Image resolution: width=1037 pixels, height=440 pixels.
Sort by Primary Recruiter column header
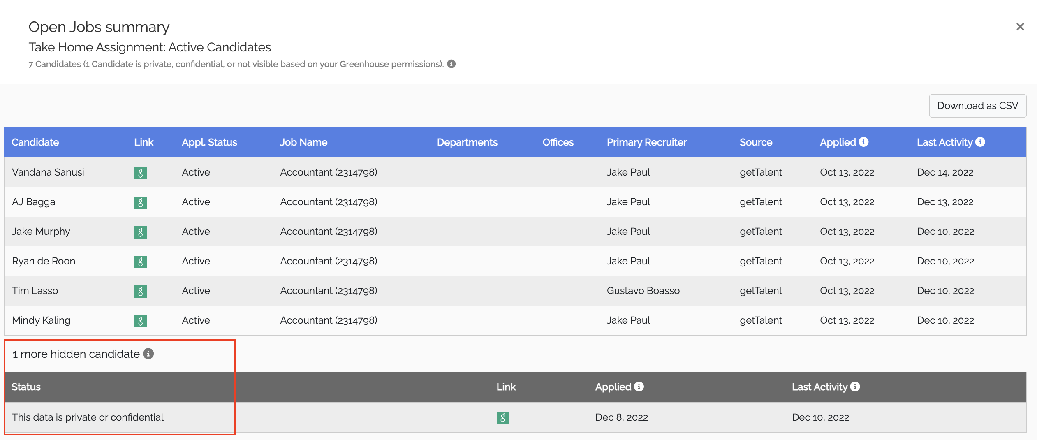[x=646, y=142]
